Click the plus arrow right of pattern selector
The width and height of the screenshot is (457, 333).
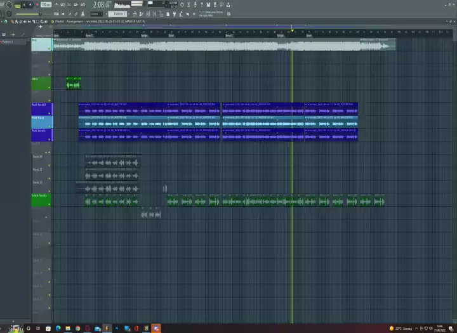click(x=129, y=14)
